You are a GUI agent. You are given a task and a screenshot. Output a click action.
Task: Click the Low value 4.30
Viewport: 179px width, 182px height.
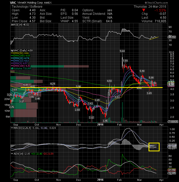click(x=32, y=18)
